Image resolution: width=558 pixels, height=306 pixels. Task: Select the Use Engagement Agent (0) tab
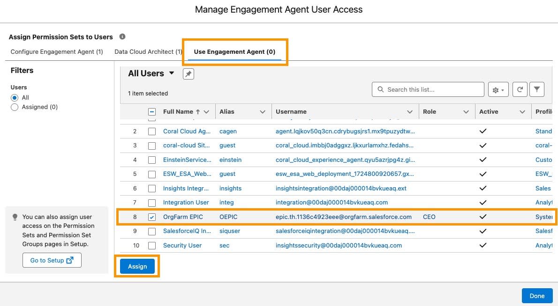click(x=234, y=52)
